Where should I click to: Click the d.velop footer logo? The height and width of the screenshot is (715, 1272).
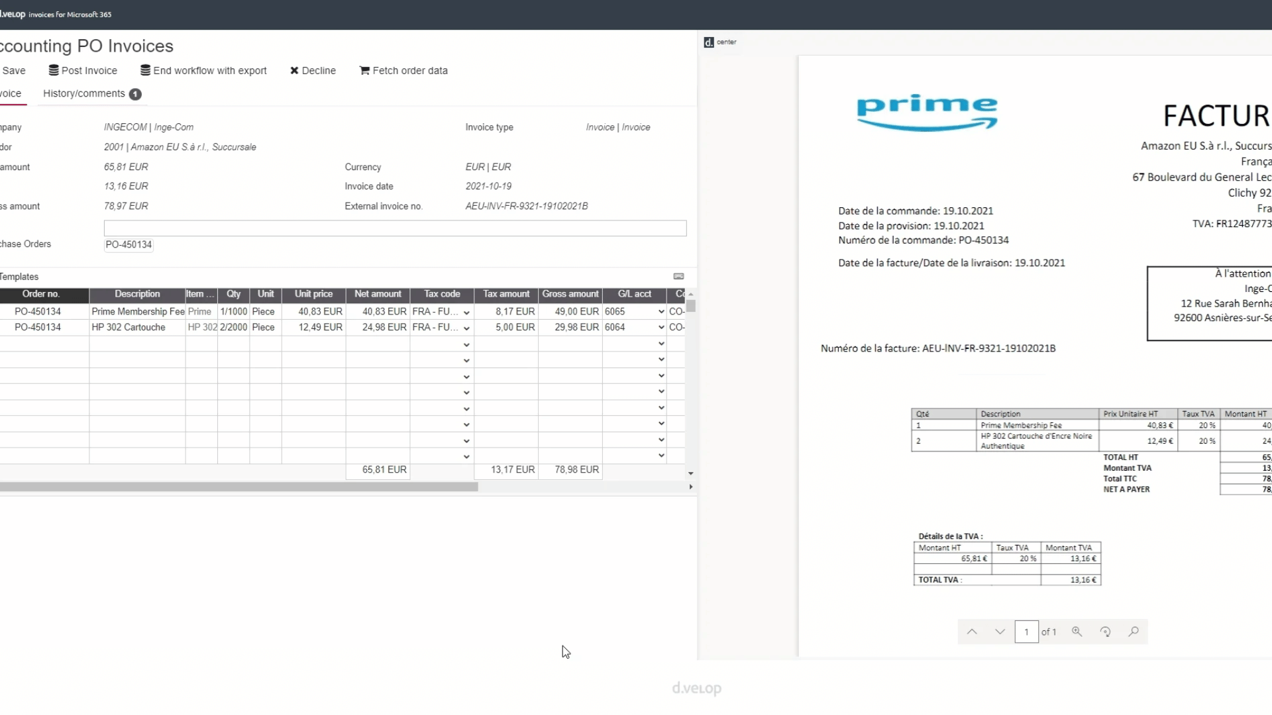(696, 689)
